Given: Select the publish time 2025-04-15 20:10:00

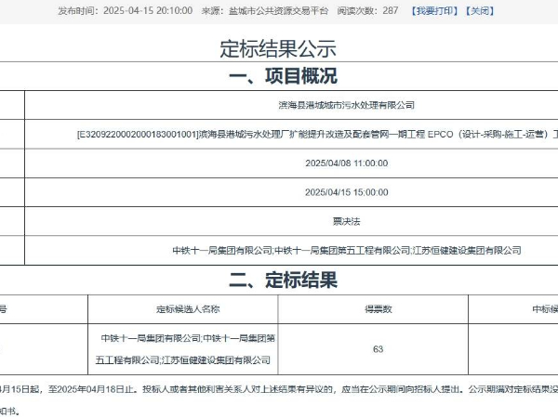Looking at the screenshot, I should (x=148, y=10).
